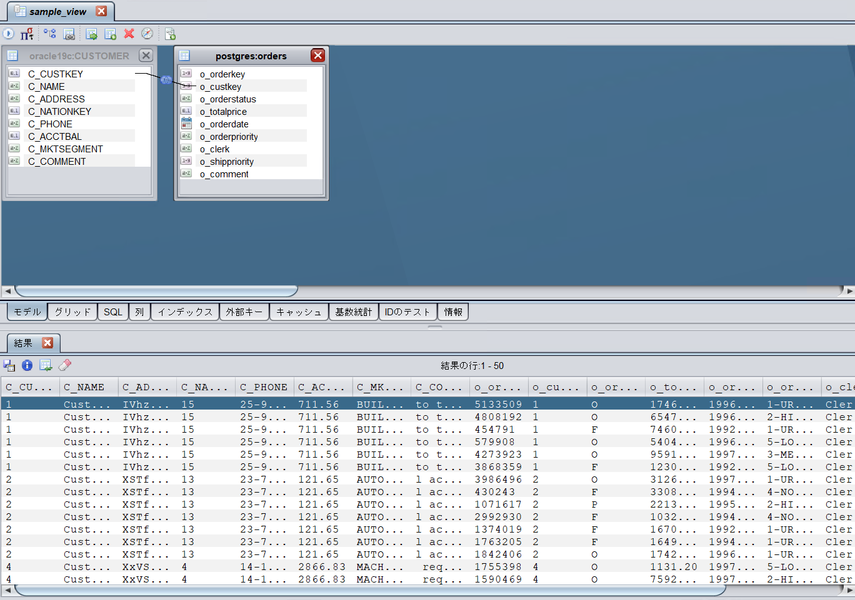Click the table icon on oracle19c:CUSTOMER header
This screenshot has width=855, height=600.
point(12,56)
